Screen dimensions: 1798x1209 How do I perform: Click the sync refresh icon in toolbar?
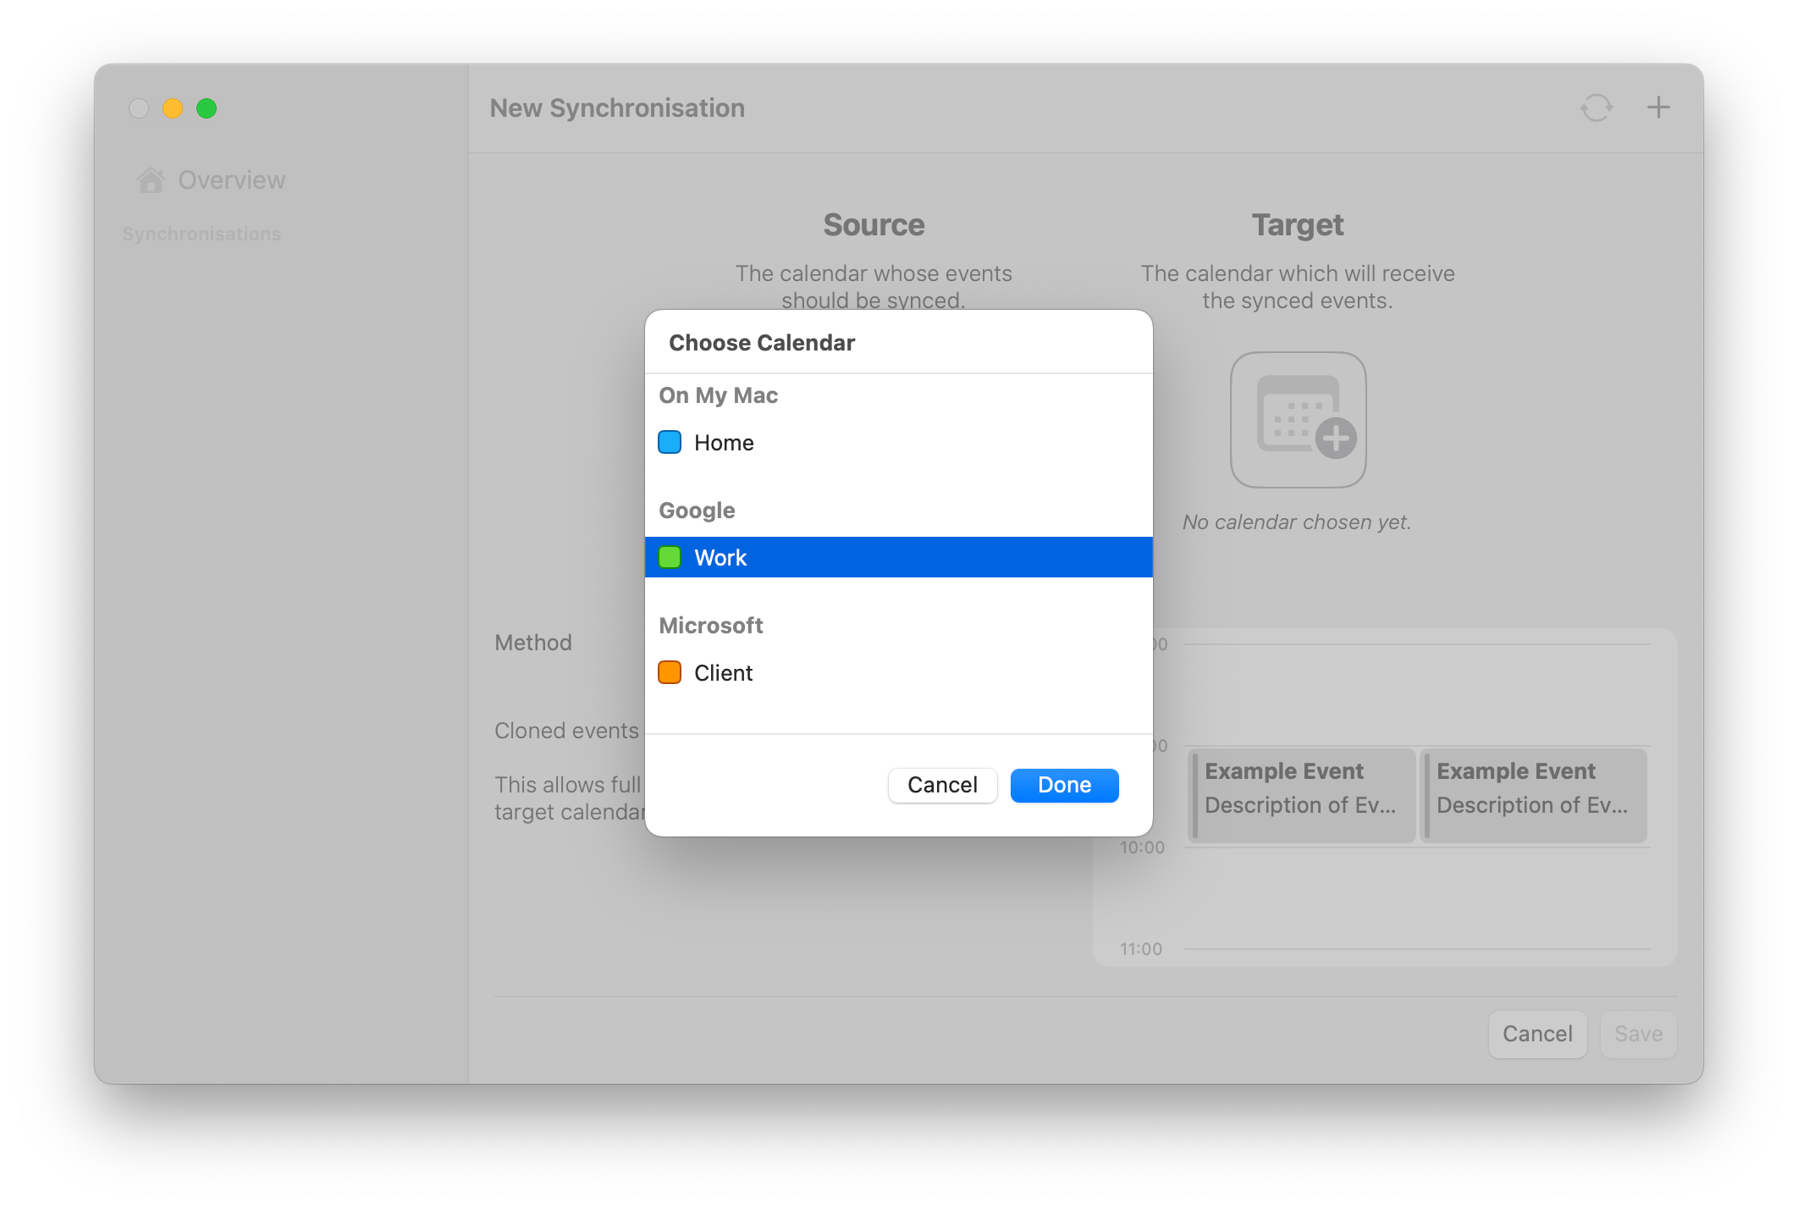[1597, 108]
